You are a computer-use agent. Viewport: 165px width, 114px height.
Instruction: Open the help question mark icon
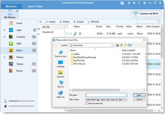point(139,3)
